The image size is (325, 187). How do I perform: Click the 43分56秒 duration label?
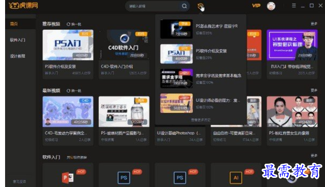click(x=81, y=122)
